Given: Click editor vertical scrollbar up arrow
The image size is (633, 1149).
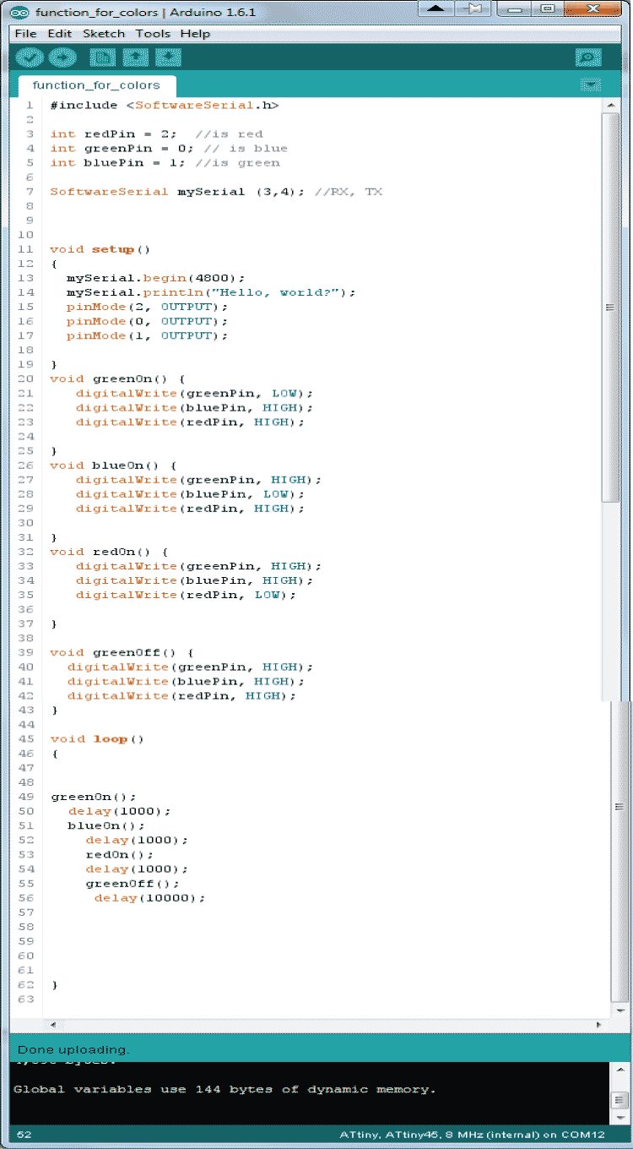Looking at the screenshot, I should pyautogui.click(x=611, y=105).
